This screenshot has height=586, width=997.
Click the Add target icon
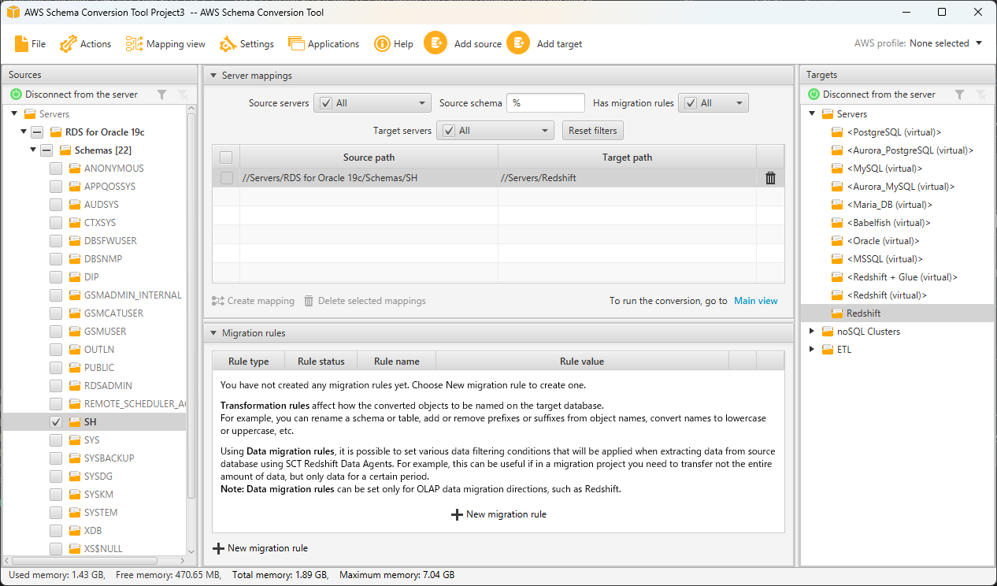click(x=518, y=43)
